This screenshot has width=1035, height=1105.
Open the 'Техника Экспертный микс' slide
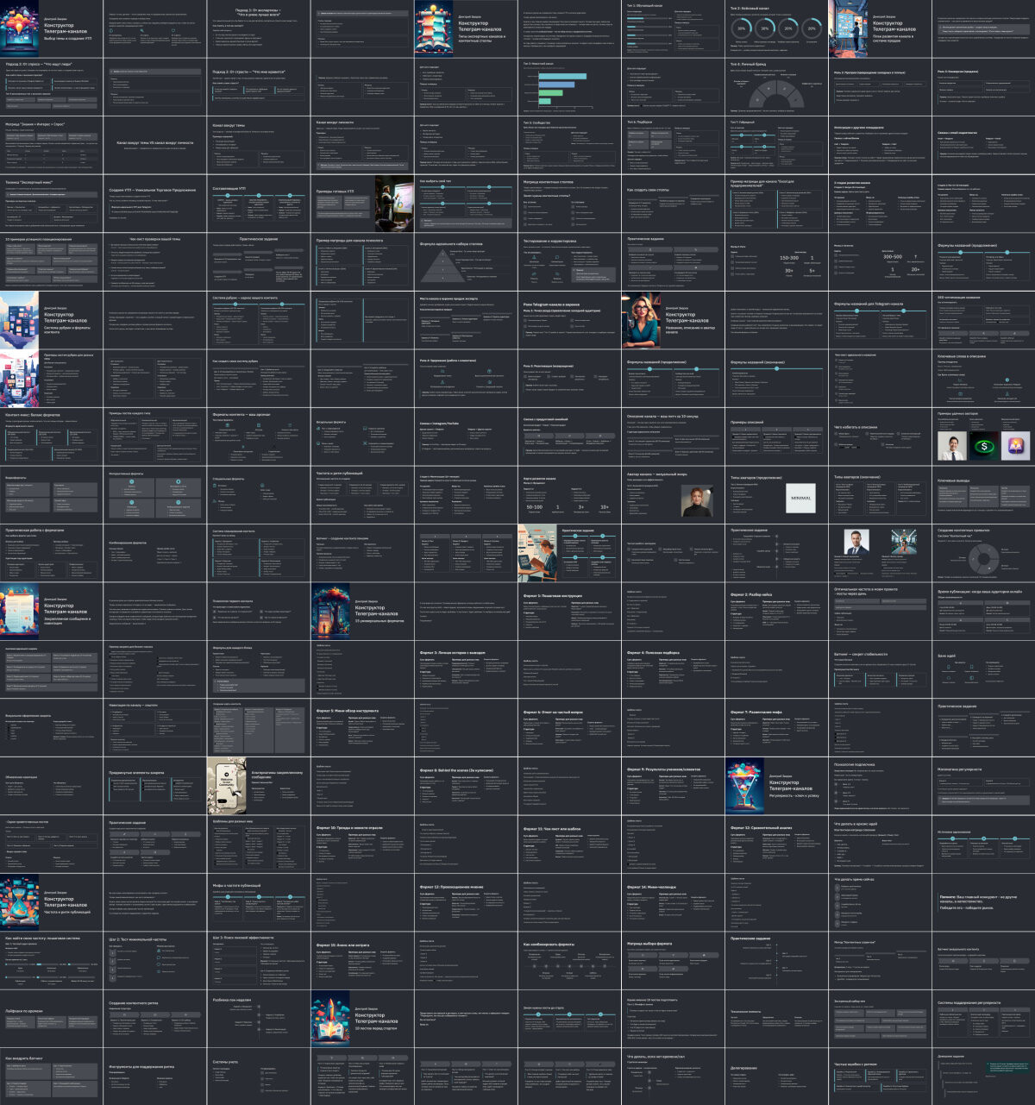click(52, 204)
